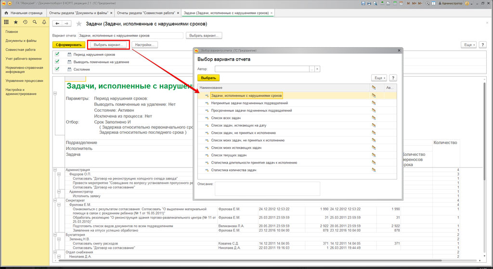Open the sections menu grid icon

(6, 22)
